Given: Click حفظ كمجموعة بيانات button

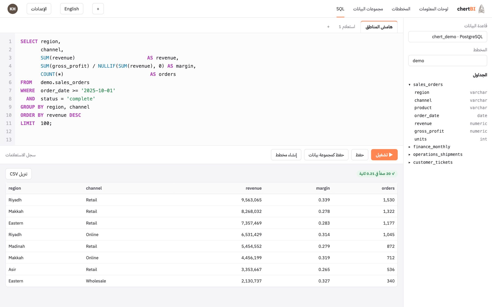Looking at the screenshot, I should tap(326, 155).
